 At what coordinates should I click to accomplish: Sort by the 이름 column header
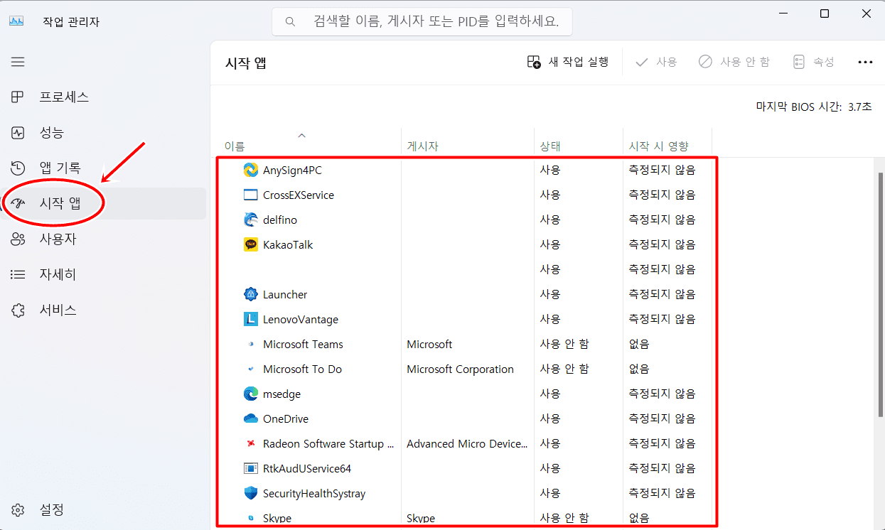[309, 143]
